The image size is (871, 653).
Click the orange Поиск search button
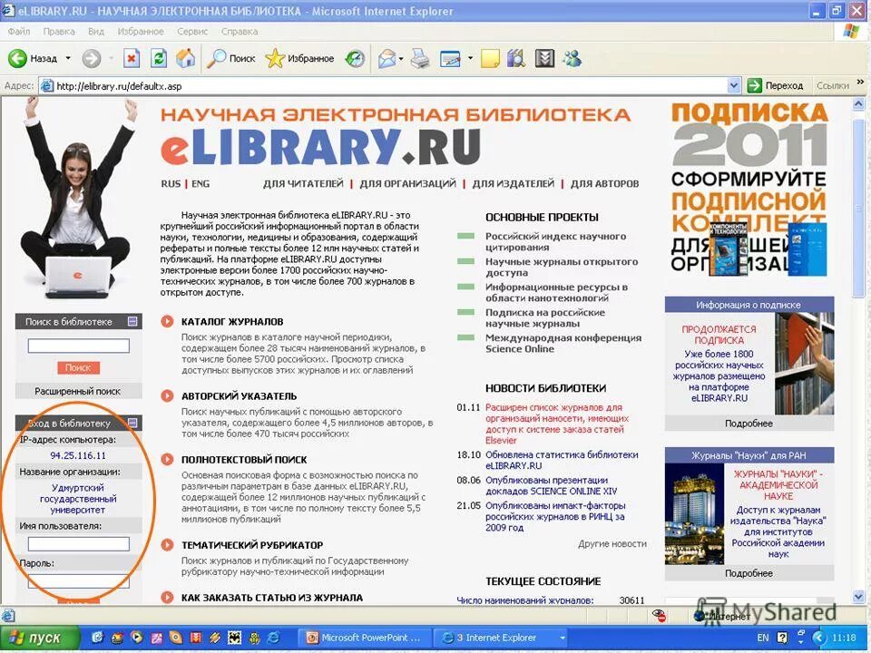coord(78,367)
